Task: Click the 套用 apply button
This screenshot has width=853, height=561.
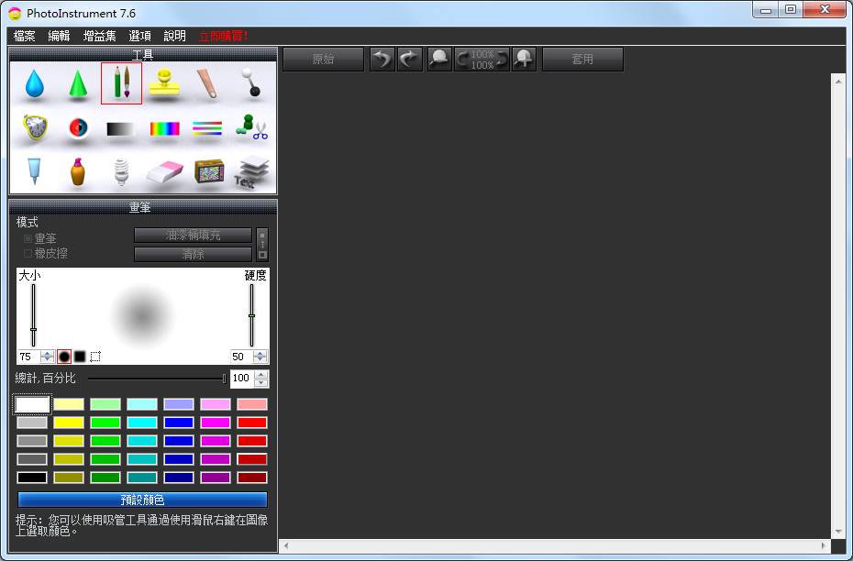Action: point(582,59)
